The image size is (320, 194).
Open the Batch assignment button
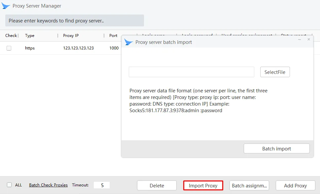pyautogui.click(x=249, y=185)
